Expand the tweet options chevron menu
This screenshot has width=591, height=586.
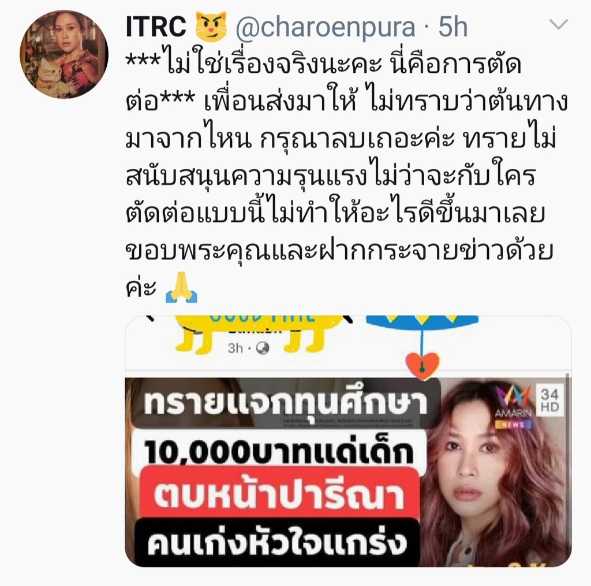559,25
